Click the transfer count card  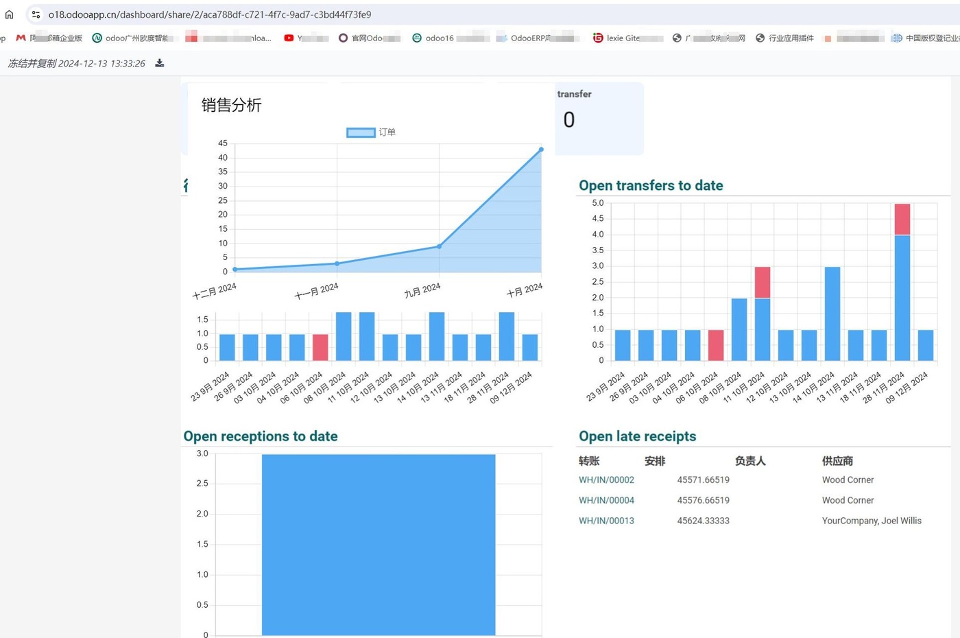(599, 118)
